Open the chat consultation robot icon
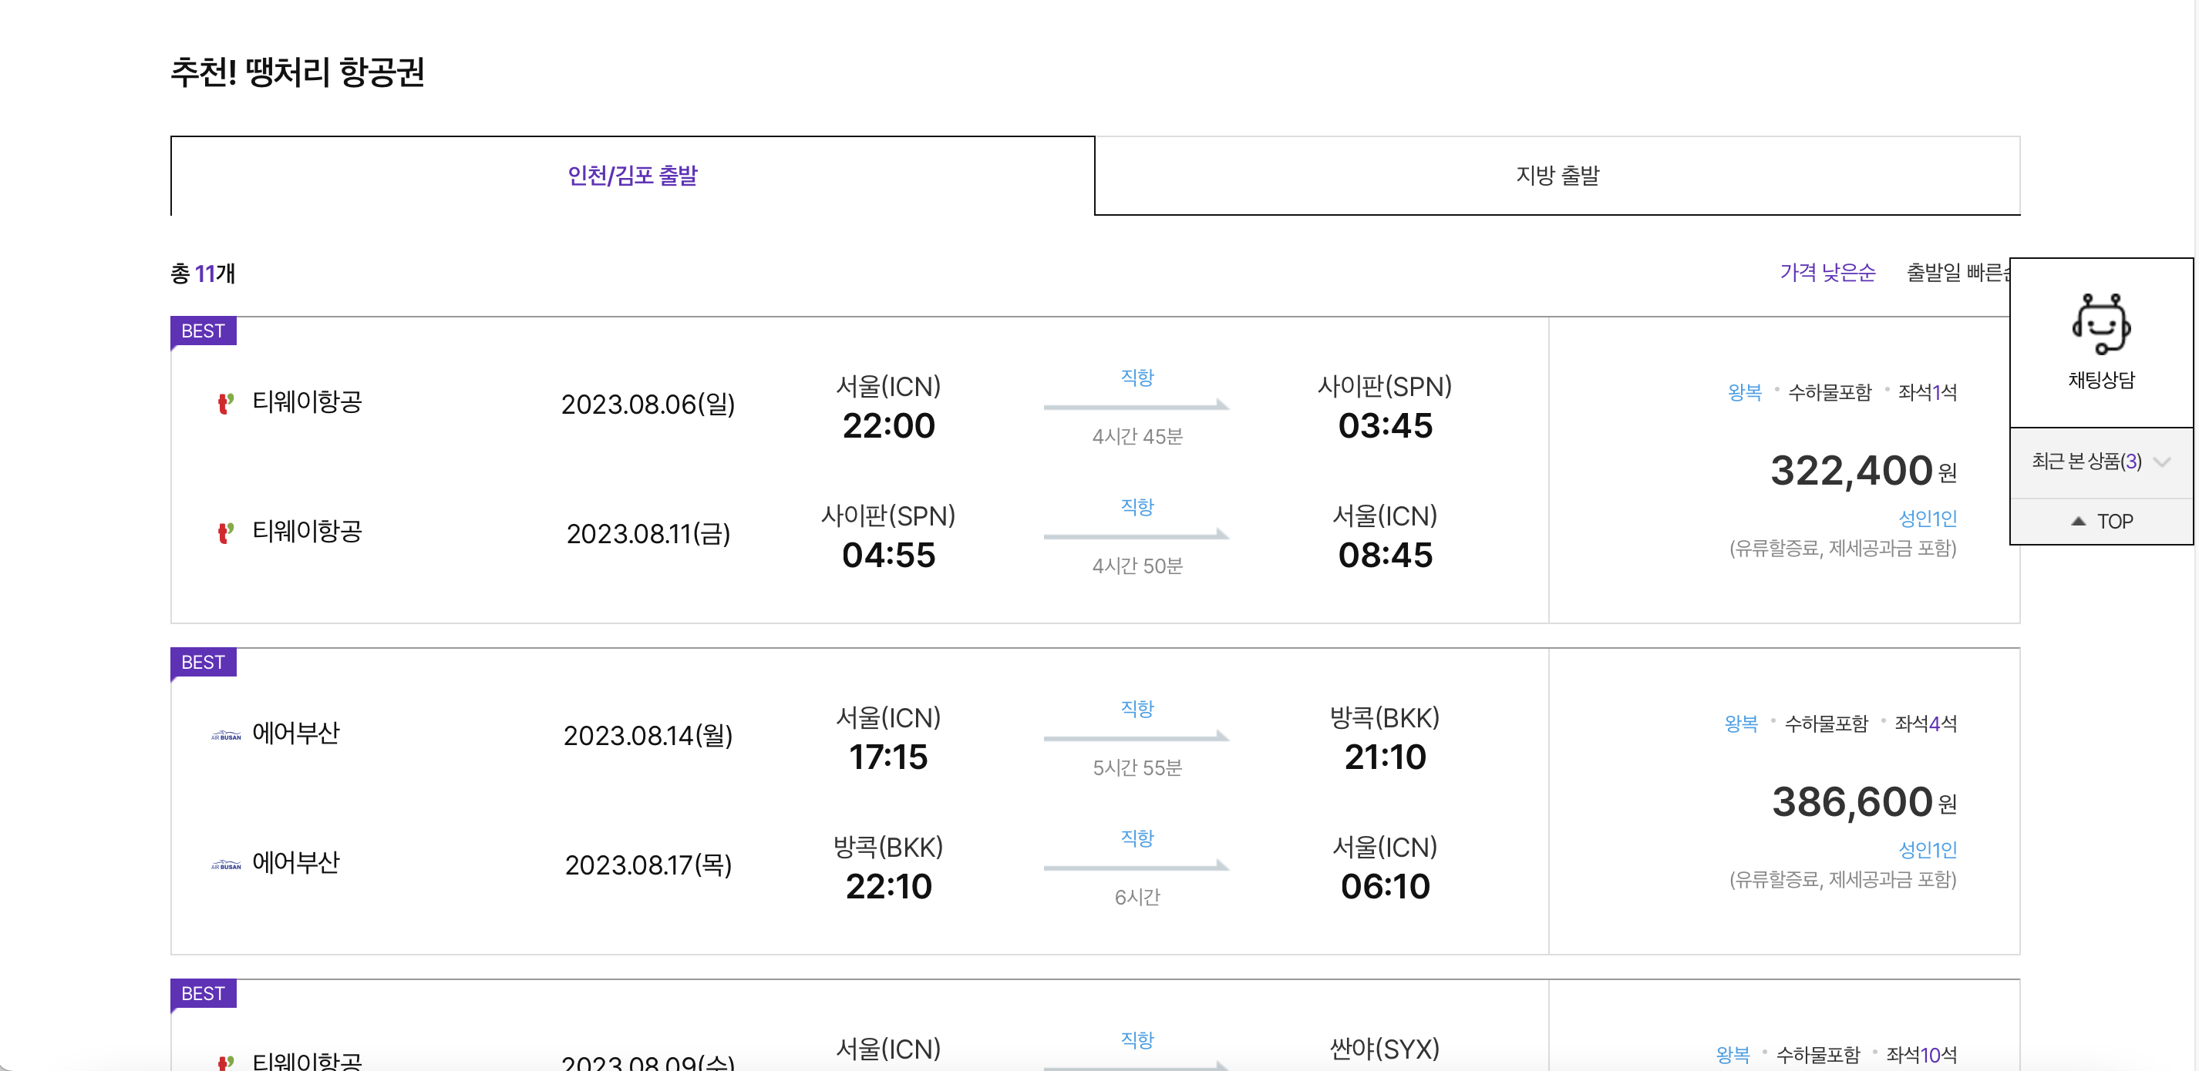This screenshot has height=1071, width=2199. (2101, 324)
